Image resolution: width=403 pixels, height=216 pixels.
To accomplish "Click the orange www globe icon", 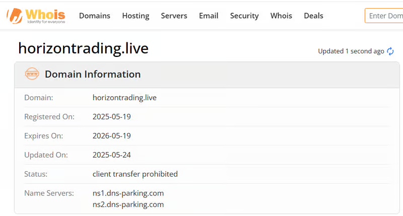I will (x=32, y=74).
